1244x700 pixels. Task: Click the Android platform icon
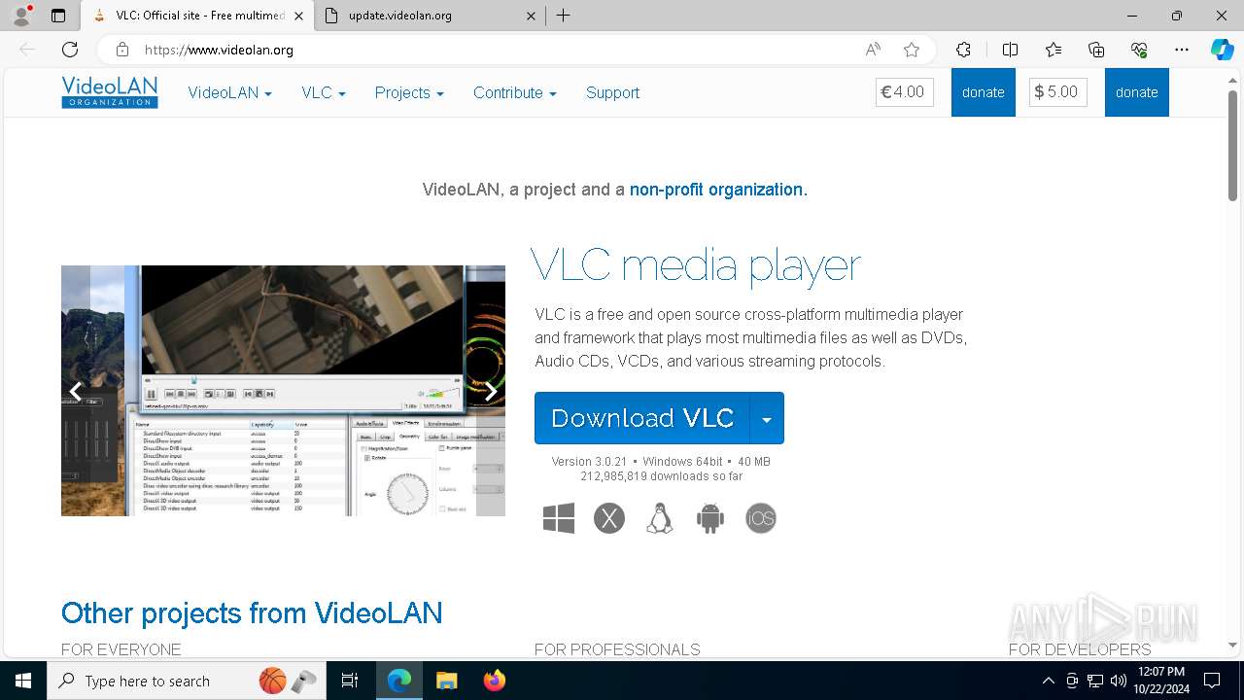click(x=710, y=518)
